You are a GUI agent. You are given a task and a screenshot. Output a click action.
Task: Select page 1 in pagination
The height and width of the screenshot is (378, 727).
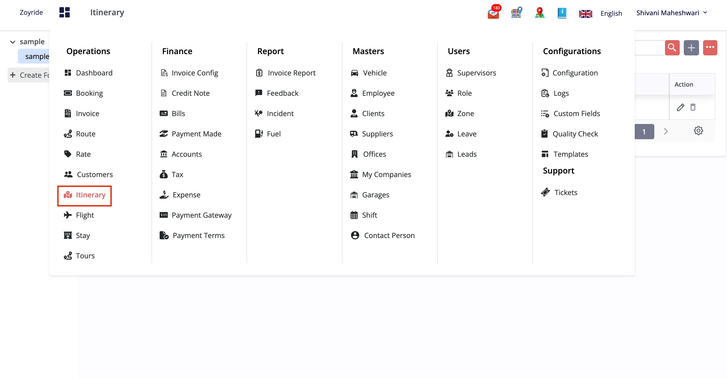(x=644, y=131)
